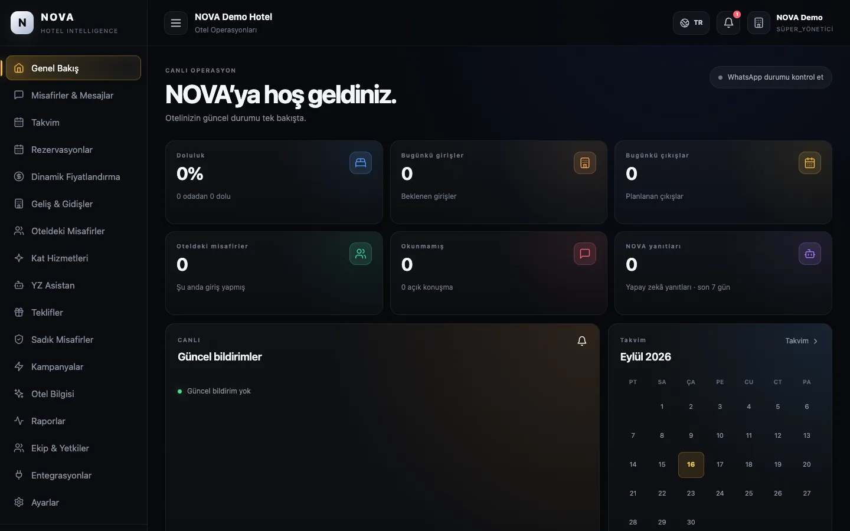Toggle the sidebar with the hamburger menu icon
This screenshot has height=531, width=850.
click(175, 23)
